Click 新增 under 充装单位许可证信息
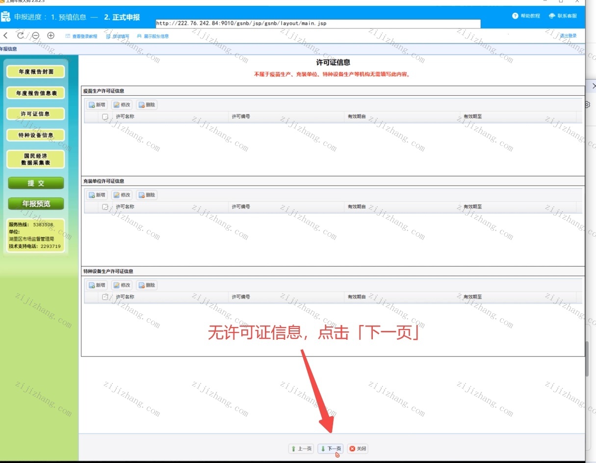596x463 pixels. tap(97, 195)
